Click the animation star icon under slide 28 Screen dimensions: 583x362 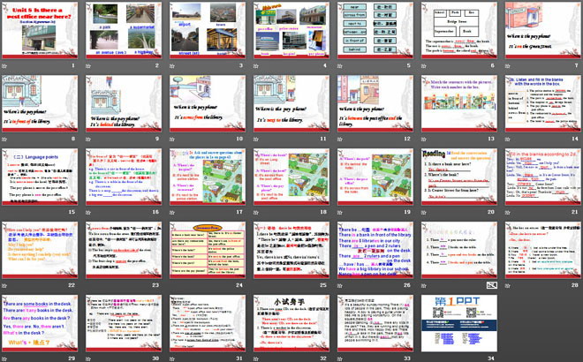tap(508, 285)
